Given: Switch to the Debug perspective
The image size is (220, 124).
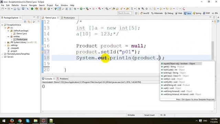Looking at the screenshot, I should point(169,13).
